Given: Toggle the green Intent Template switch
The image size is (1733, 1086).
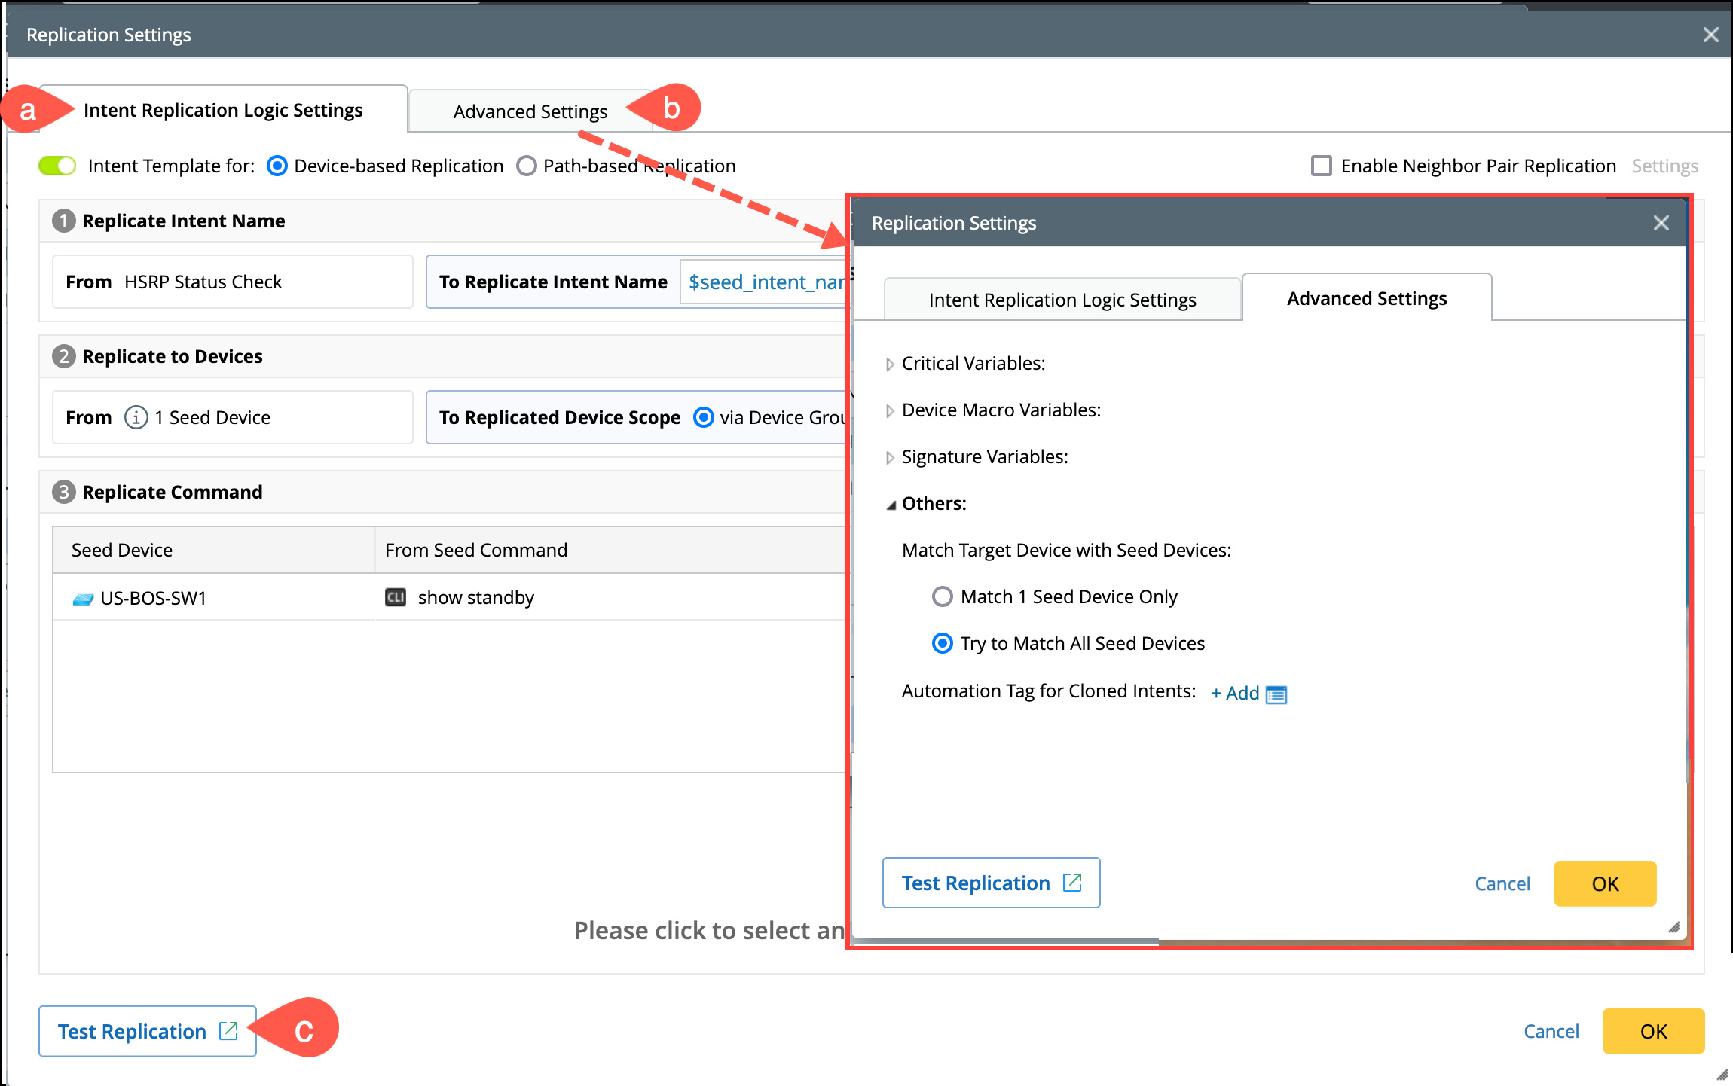Looking at the screenshot, I should coord(58,166).
